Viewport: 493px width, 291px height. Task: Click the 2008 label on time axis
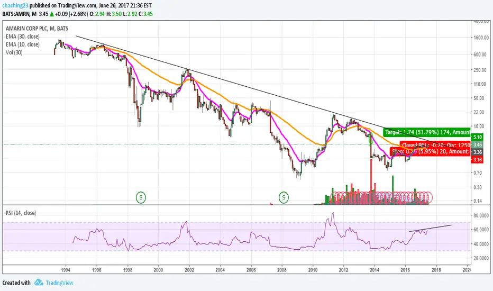[x=282, y=270]
